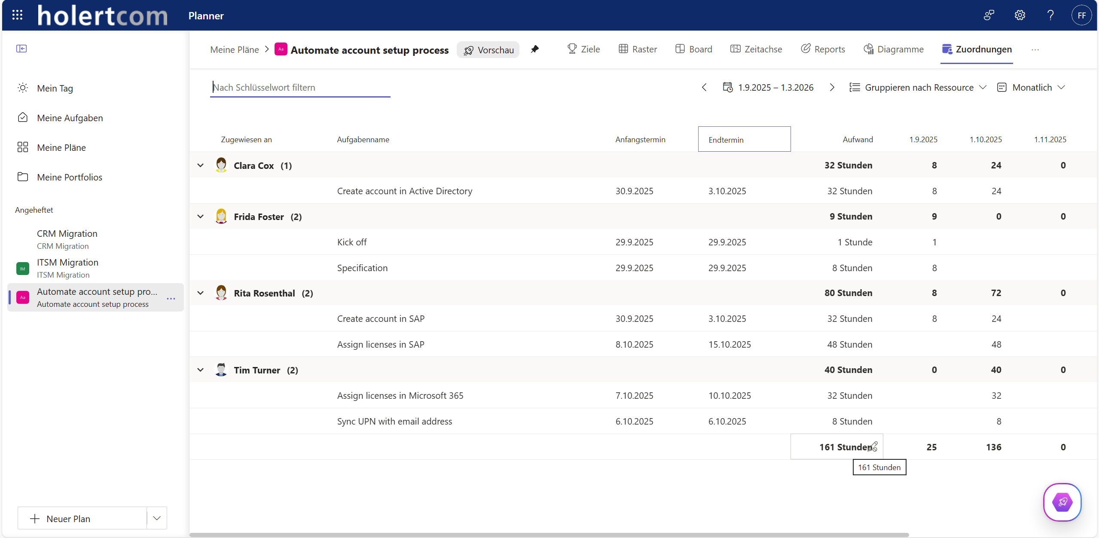Switch to the Zeitachse tab
Screen dimensions: 1099x538
tap(756, 49)
